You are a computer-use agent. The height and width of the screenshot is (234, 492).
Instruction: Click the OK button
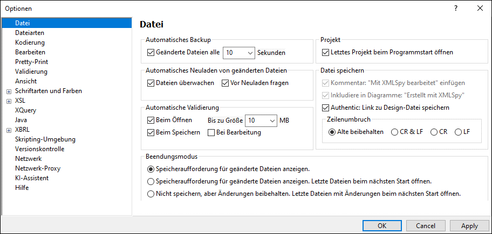[x=382, y=226]
